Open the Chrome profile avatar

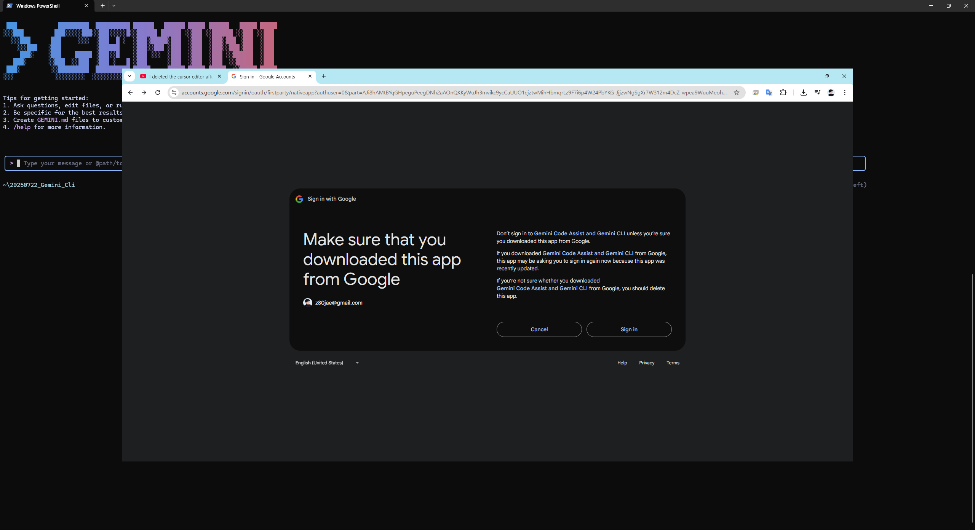(831, 93)
